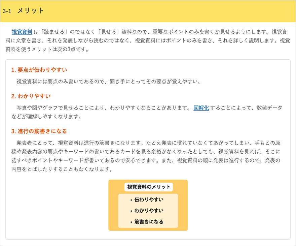The height and width of the screenshot is (246, 296).
Task: Select the orange heading 2. わかりやすい
Action: click(x=31, y=96)
